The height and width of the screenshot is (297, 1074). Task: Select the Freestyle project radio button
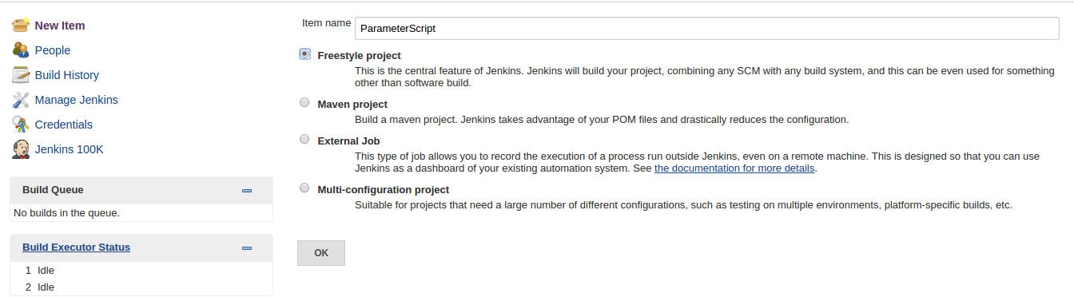pos(304,54)
